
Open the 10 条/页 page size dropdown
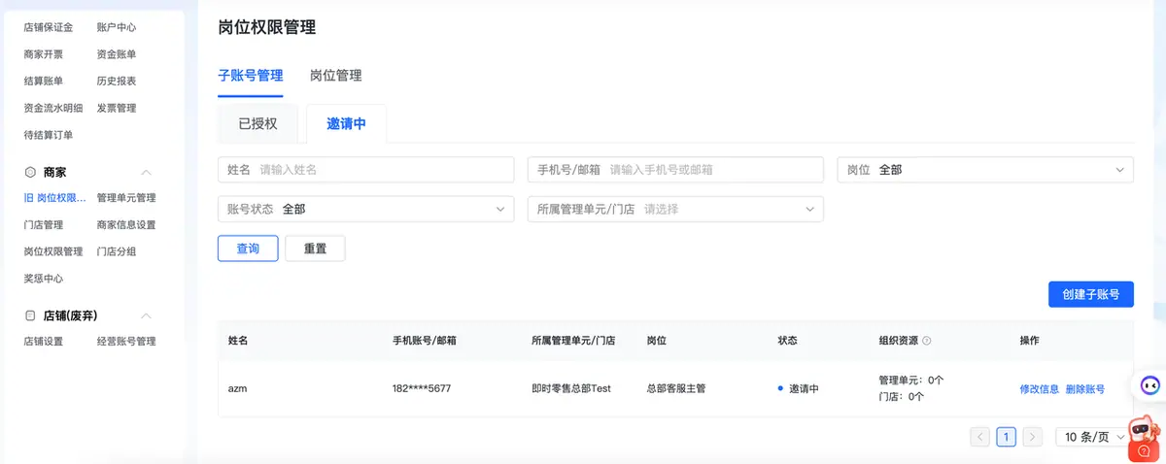point(1092,437)
